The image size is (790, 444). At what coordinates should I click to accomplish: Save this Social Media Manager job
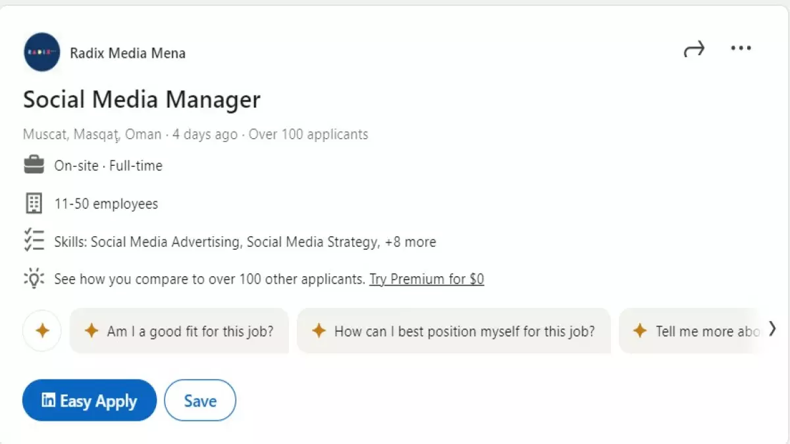tap(200, 401)
